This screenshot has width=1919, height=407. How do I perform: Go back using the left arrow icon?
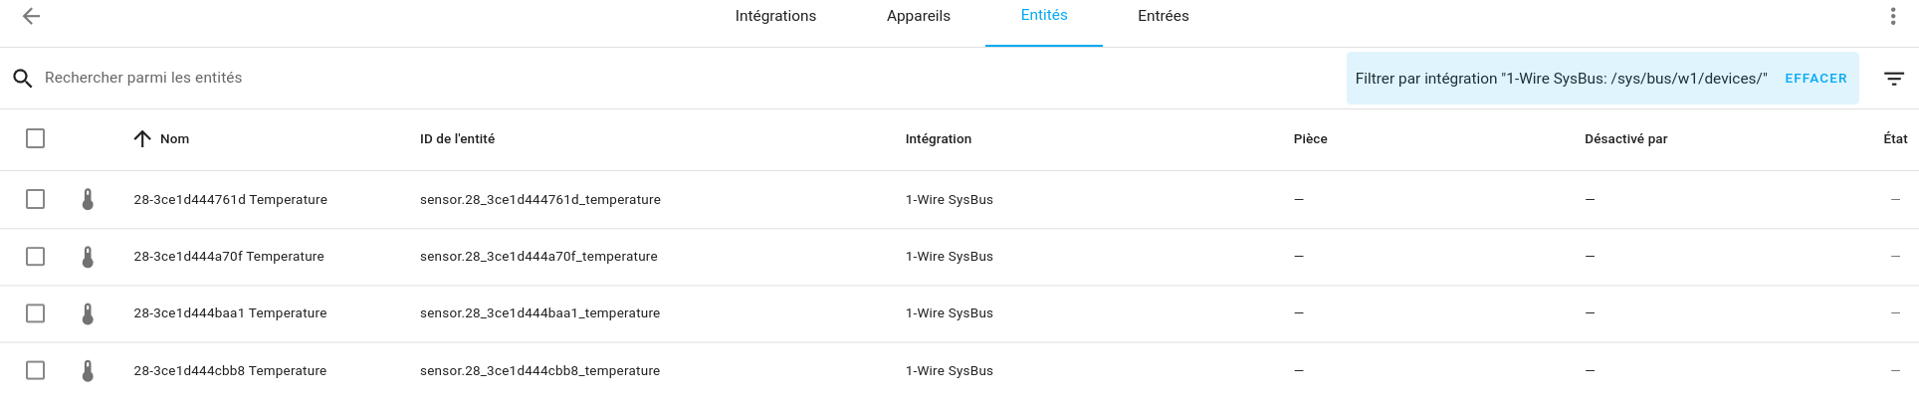click(32, 16)
